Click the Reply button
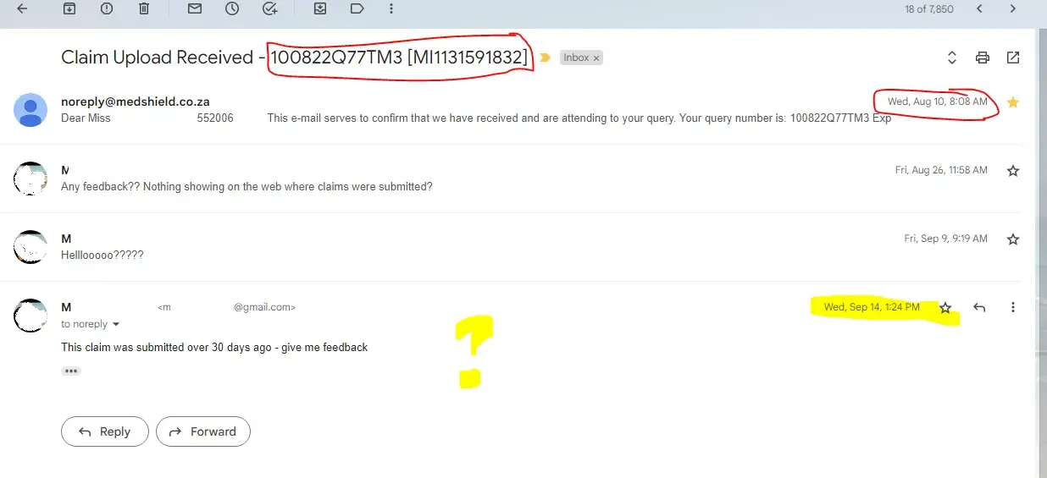 point(105,431)
